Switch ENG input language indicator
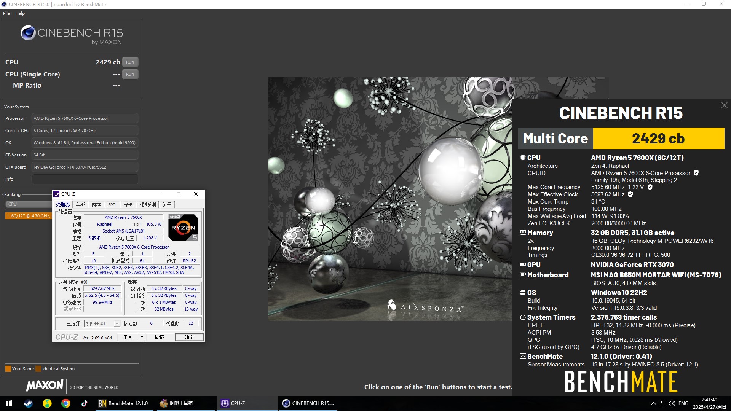Image resolution: width=731 pixels, height=411 pixels. pos(683,403)
